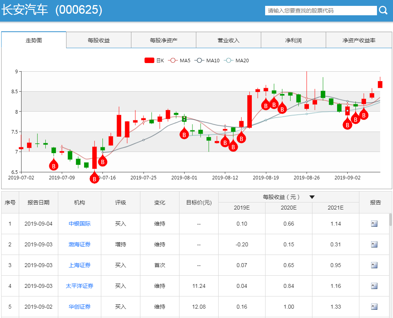Open the 渤海证券 institution link
393x318 pixels.
[80, 244]
